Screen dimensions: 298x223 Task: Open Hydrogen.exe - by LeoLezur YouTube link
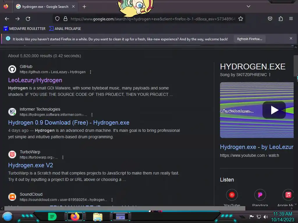click(x=257, y=147)
